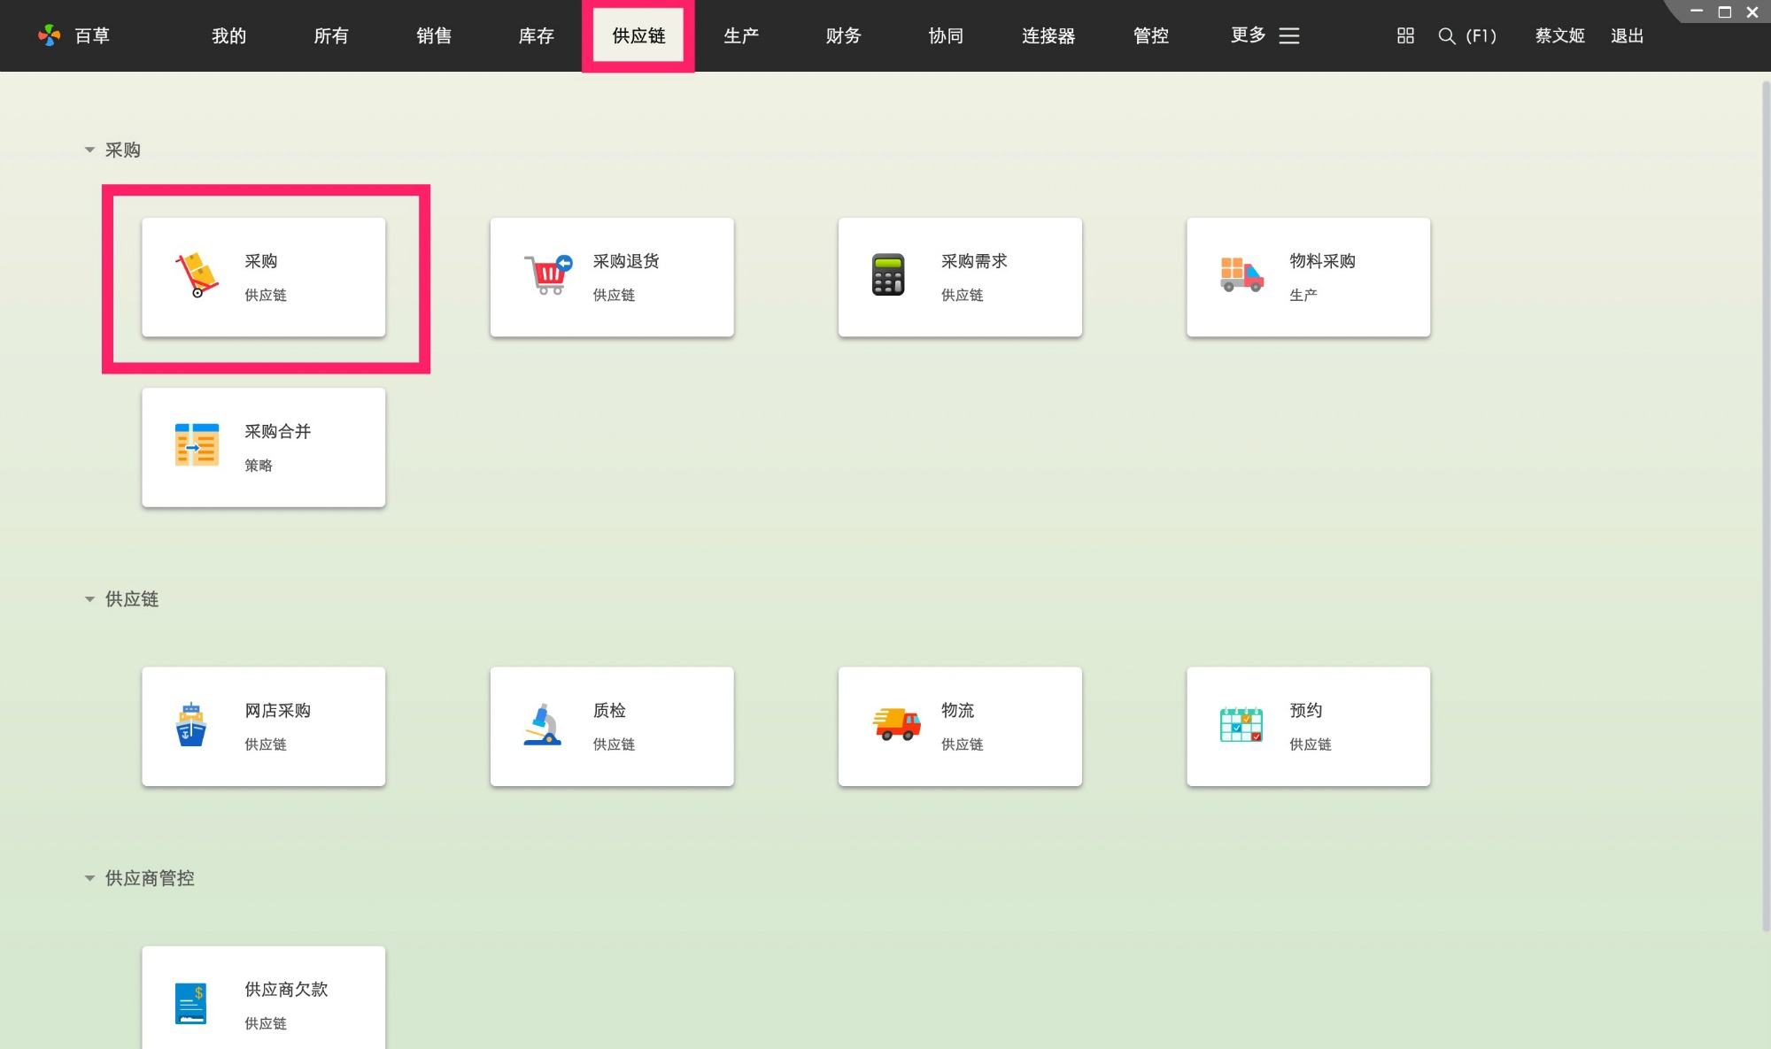Collapse the 供应商管控 section
The width and height of the screenshot is (1771, 1049).
(x=89, y=877)
